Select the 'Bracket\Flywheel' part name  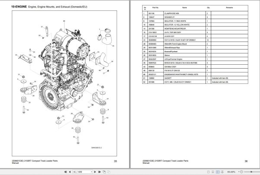click(171, 52)
